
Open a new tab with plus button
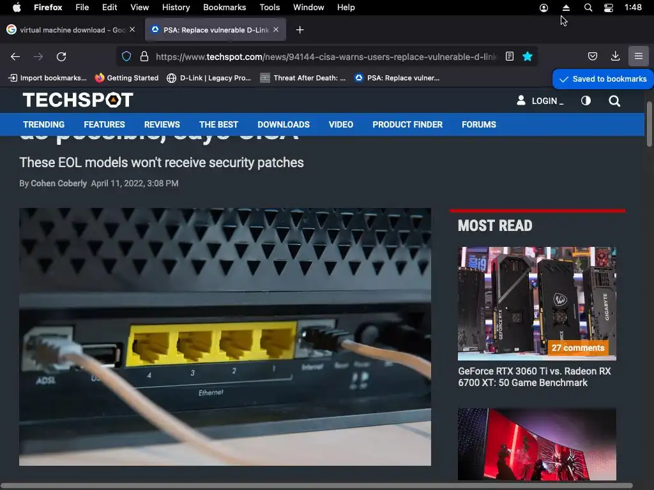point(300,30)
